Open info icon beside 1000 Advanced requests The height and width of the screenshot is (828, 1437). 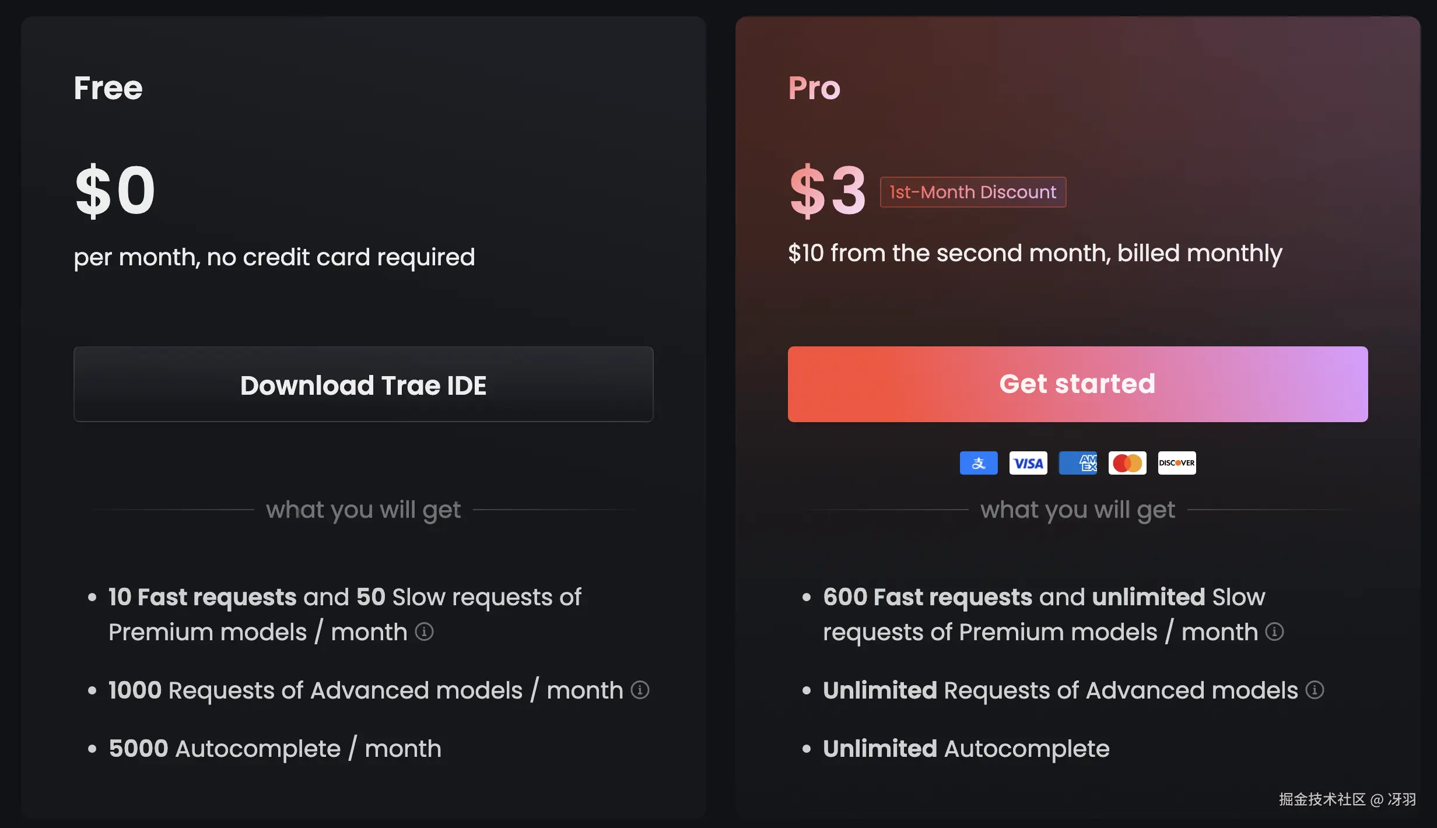click(640, 690)
